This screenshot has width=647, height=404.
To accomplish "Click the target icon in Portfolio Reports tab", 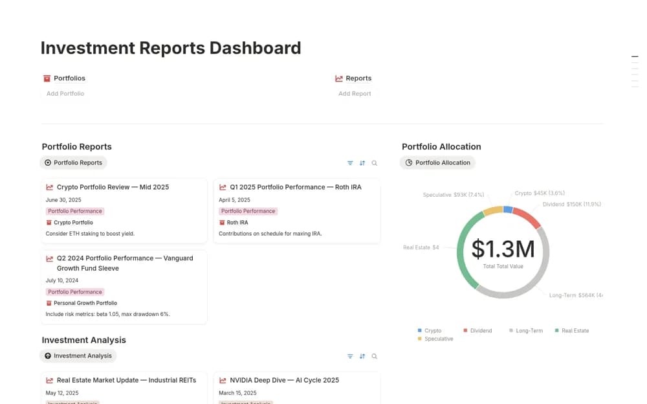I will [x=48, y=163].
